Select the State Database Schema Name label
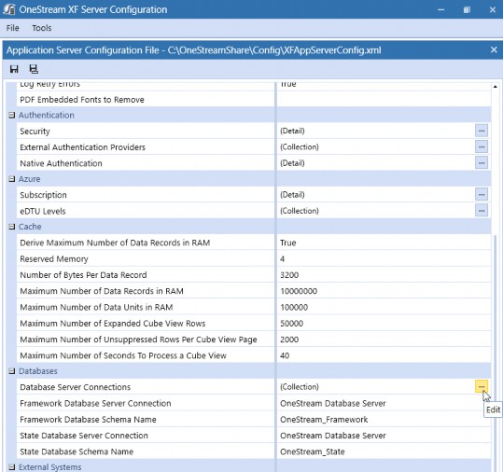The image size is (503, 472). click(77, 451)
